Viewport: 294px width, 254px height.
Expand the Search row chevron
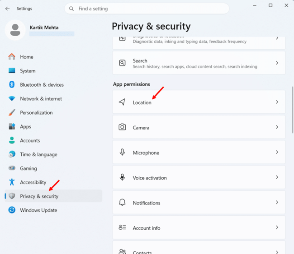click(x=277, y=63)
